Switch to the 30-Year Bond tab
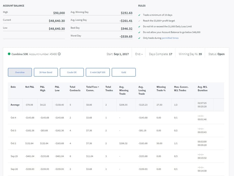Viewport: 234px width, 176px height. [45, 72]
